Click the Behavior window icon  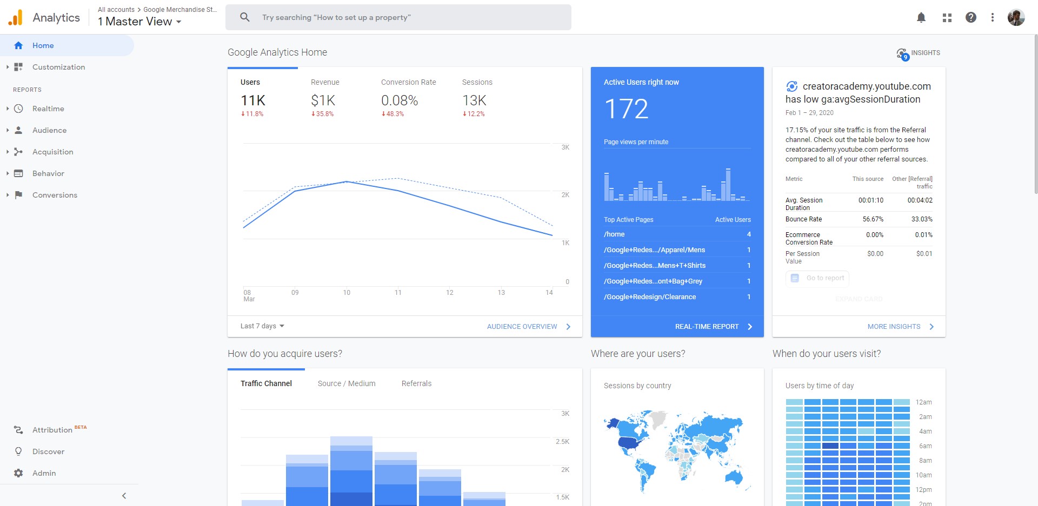tap(18, 173)
